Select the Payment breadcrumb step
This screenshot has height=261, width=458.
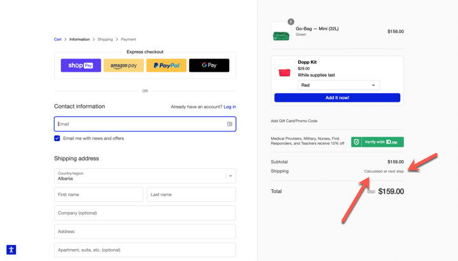pyautogui.click(x=128, y=39)
